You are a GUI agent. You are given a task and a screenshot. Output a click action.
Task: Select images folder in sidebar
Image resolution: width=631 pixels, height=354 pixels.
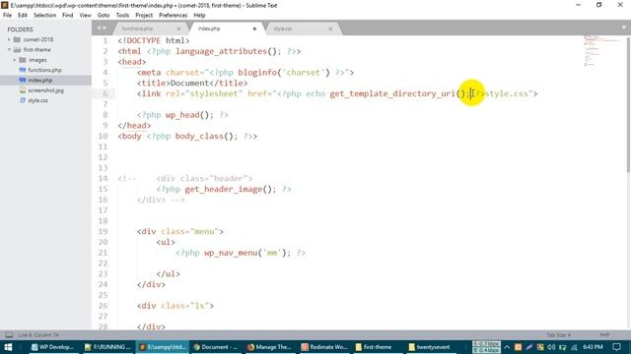37,60
